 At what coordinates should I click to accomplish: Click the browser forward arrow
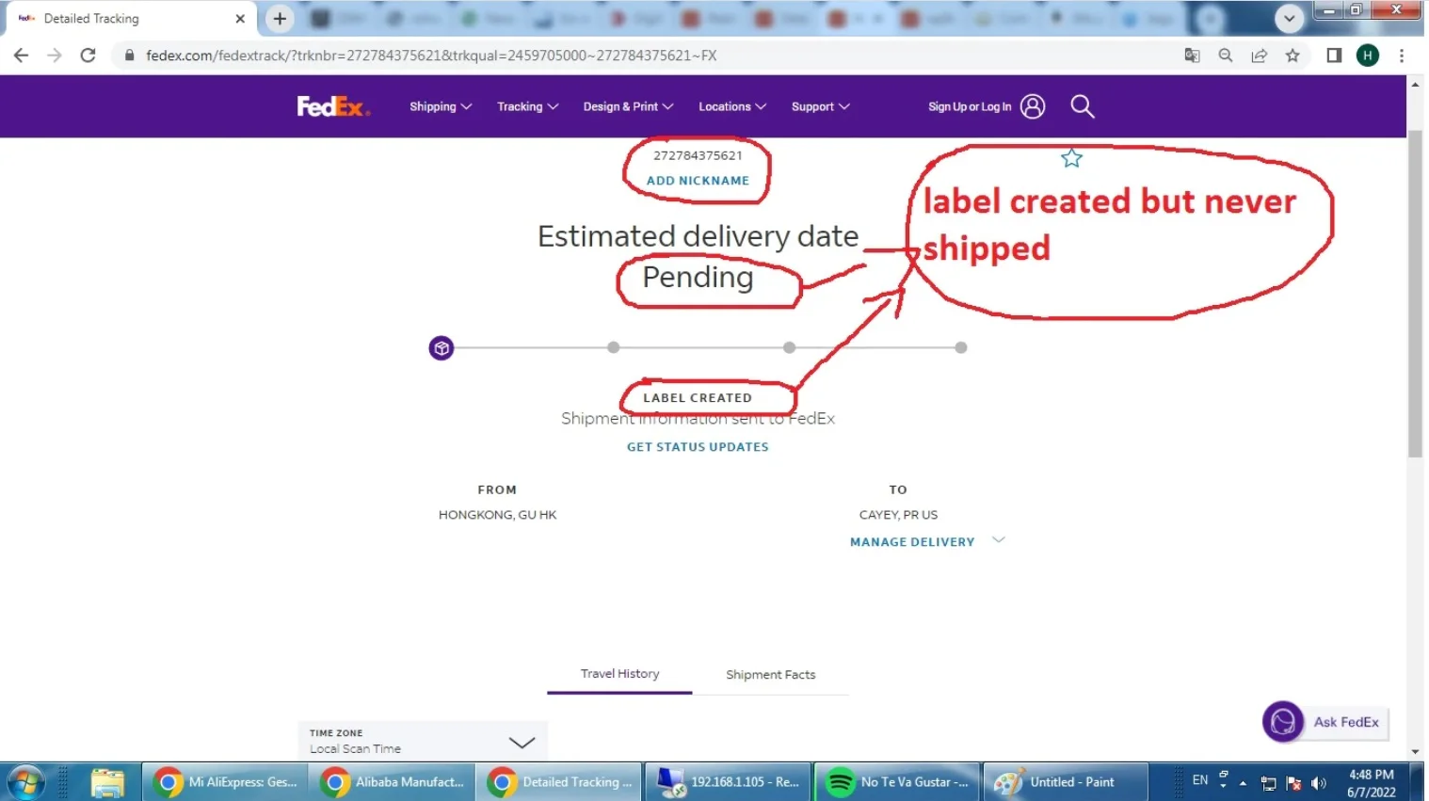(x=55, y=56)
